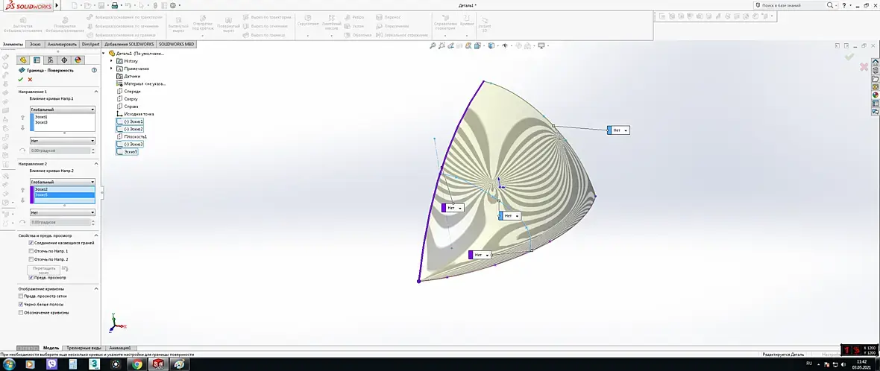Viewport: 880px width, 371px height.
Task: Collapse the Направление 2 section
Action: coord(96,164)
